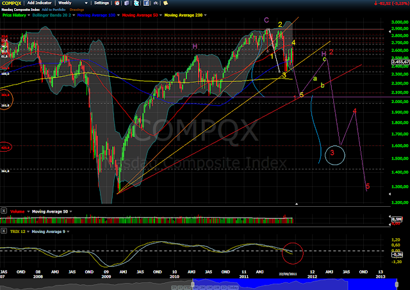Click the Moving Average 100 label

[96, 15]
